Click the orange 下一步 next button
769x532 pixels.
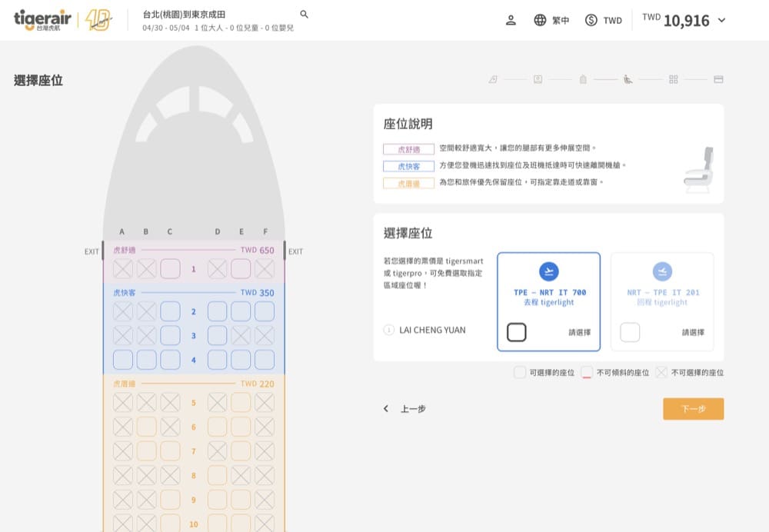[694, 409]
